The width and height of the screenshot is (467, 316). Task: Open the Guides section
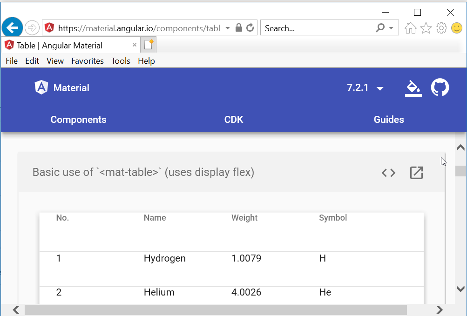(388, 120)
